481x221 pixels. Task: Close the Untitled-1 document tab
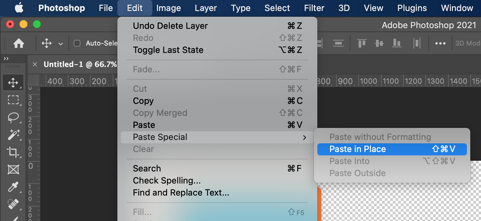click(35, 64)
